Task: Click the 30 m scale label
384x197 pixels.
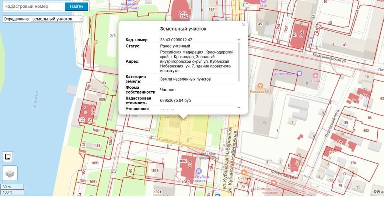Action: click(6, 187)
